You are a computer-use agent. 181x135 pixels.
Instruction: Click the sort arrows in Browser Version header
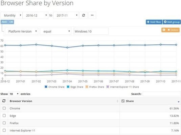117,101
